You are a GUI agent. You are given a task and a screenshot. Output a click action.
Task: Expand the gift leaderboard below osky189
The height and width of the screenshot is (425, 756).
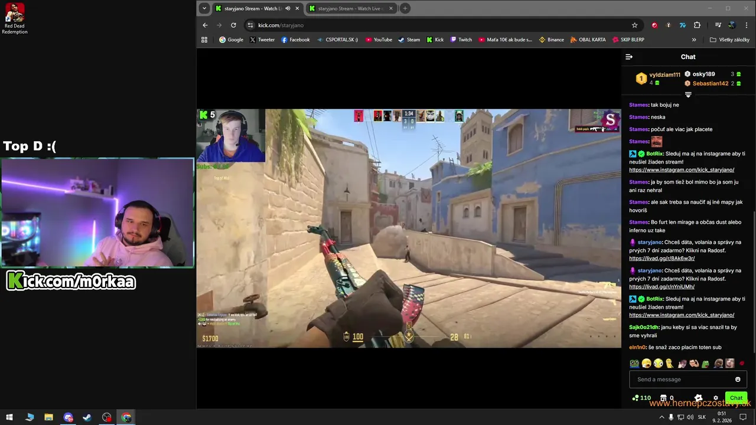[688, 94]
